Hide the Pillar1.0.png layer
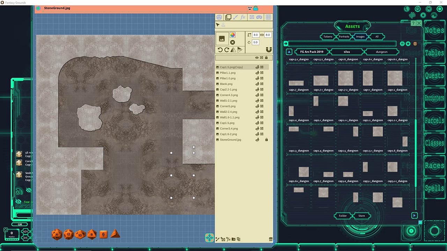The image size is (447, 251). [x=257, y=78]
